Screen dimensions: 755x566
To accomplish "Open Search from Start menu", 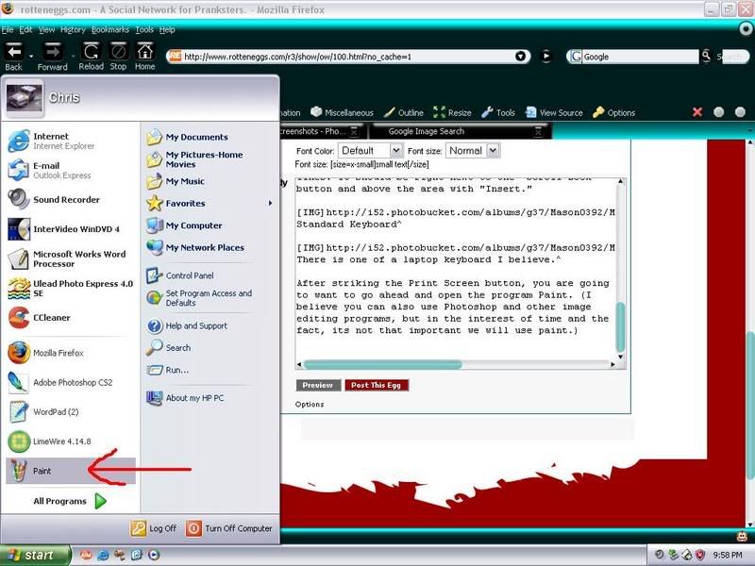I will [169, 347].
